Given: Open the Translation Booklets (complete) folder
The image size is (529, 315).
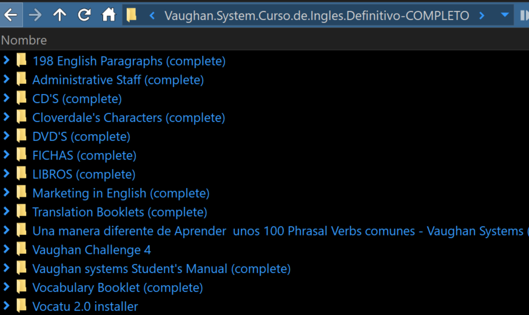Looking at the screenshot, I should [120, 212].
